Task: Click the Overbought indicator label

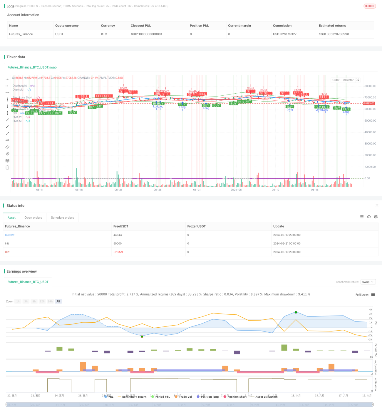Action: 20,86
